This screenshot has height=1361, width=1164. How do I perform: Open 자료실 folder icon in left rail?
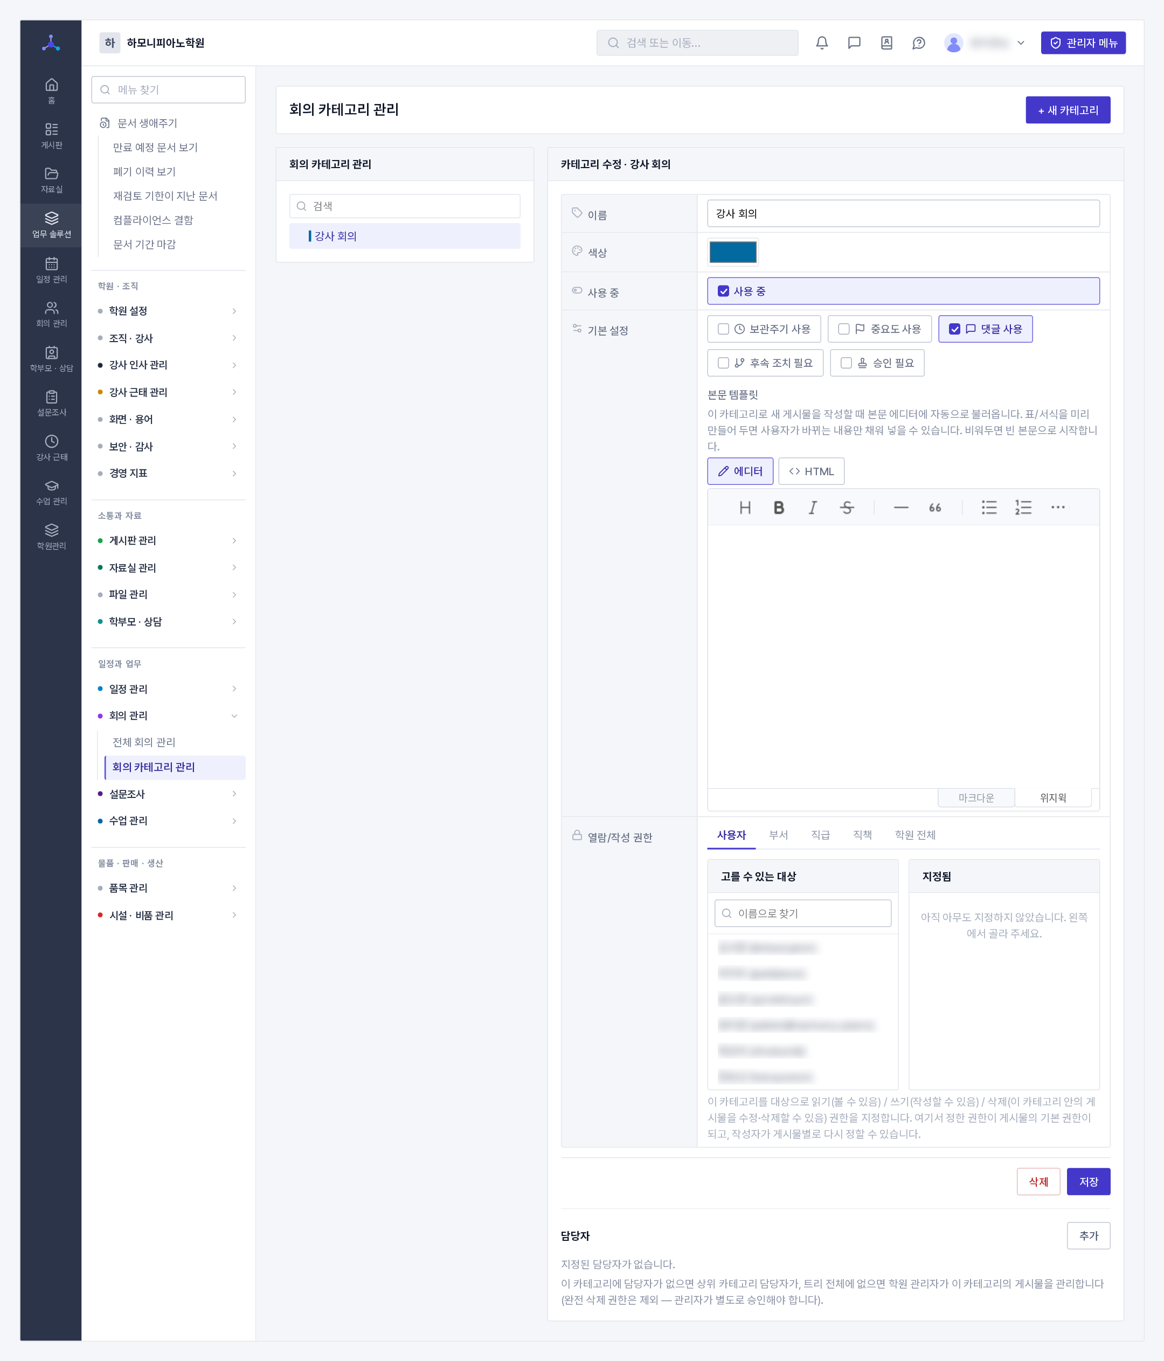(51, 179)
